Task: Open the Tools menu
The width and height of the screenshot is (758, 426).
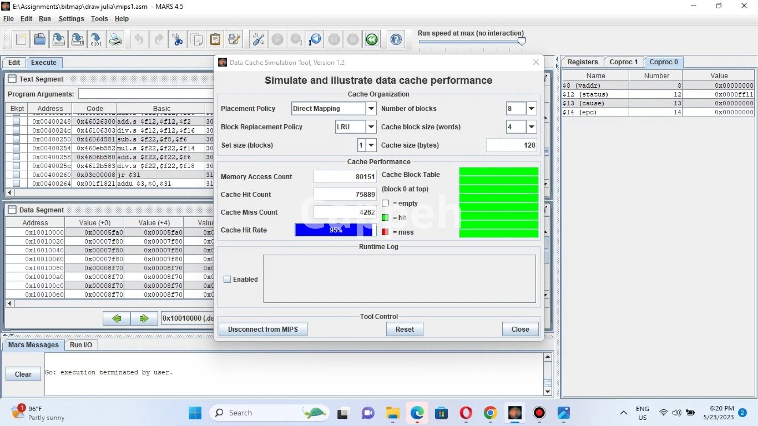Action: [99, 19]
